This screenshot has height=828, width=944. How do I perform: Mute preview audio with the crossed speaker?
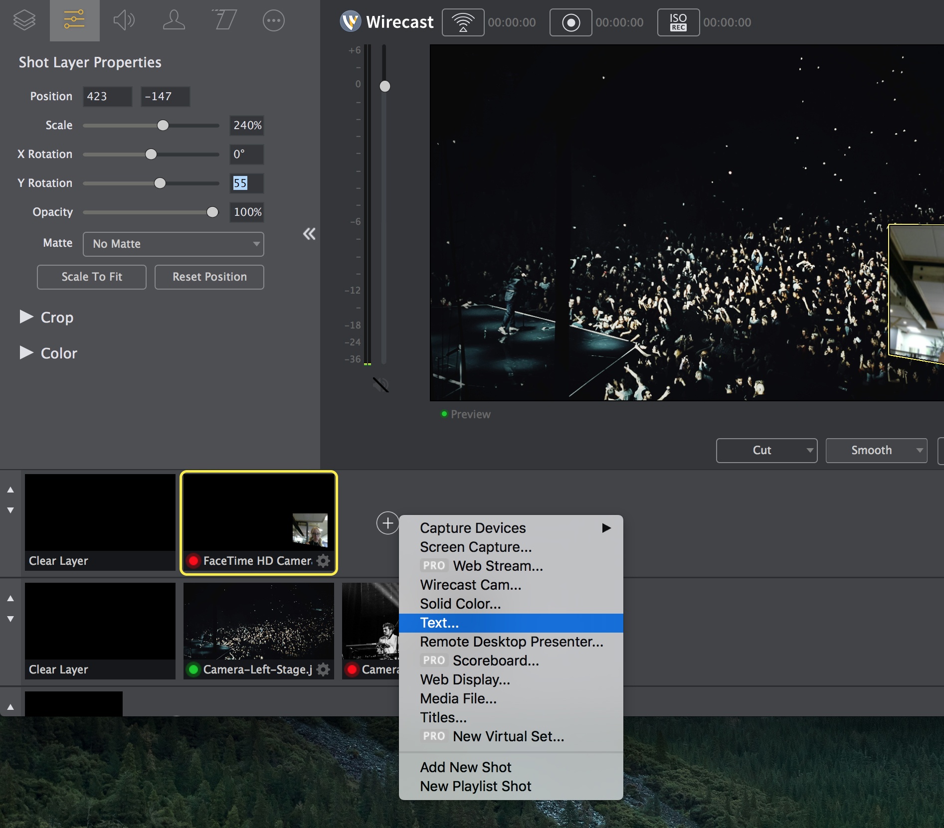[x=380, y=384]
